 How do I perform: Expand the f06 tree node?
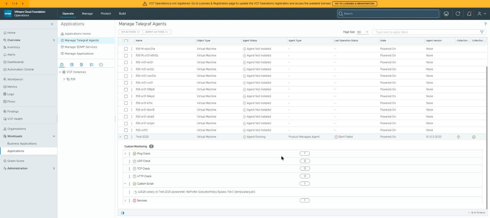click(64, 79)
